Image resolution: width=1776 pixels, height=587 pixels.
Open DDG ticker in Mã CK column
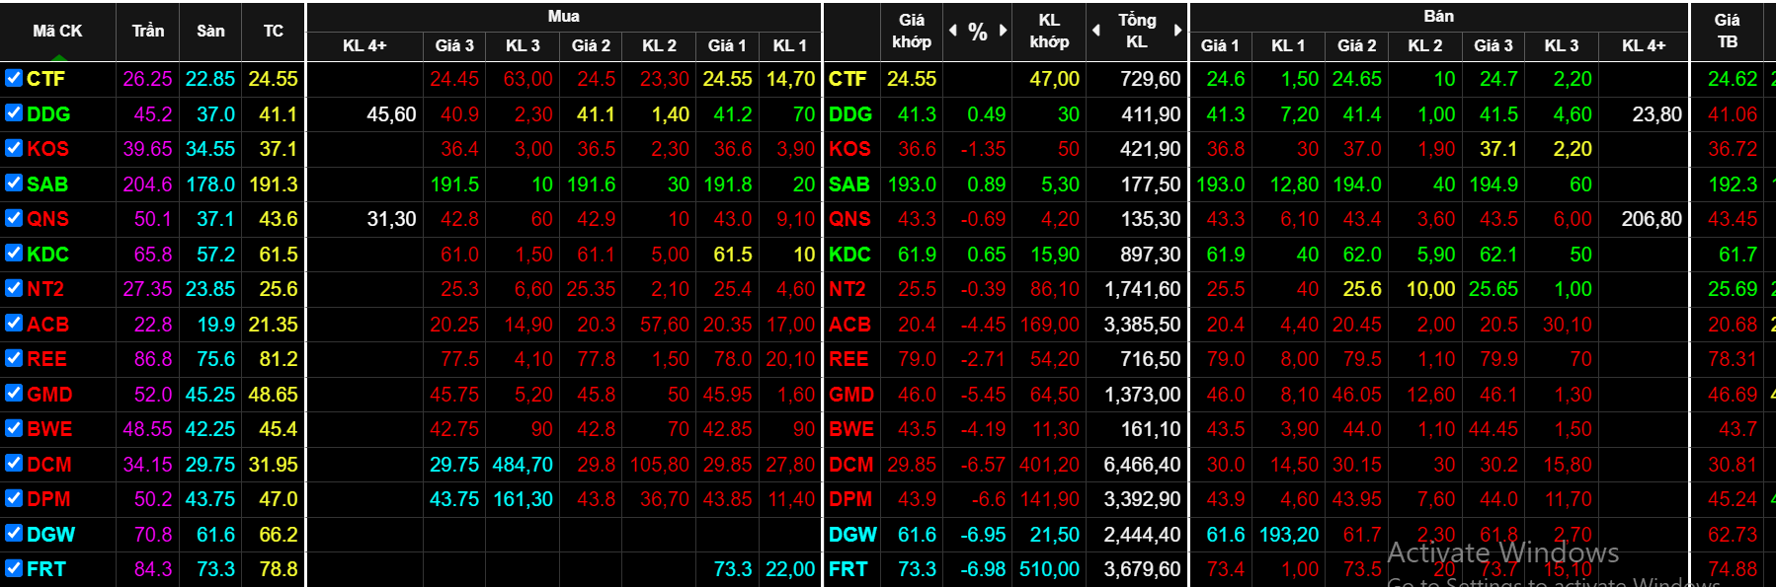pos(48,113)
